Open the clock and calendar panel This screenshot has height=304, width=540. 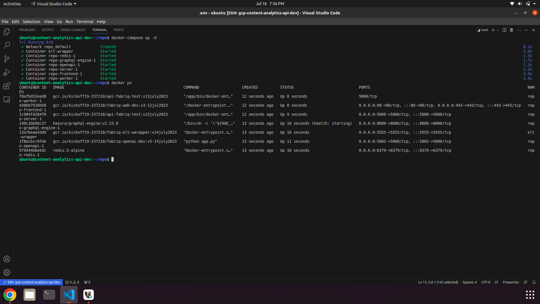pyautogui.click(x=270, y=4)
